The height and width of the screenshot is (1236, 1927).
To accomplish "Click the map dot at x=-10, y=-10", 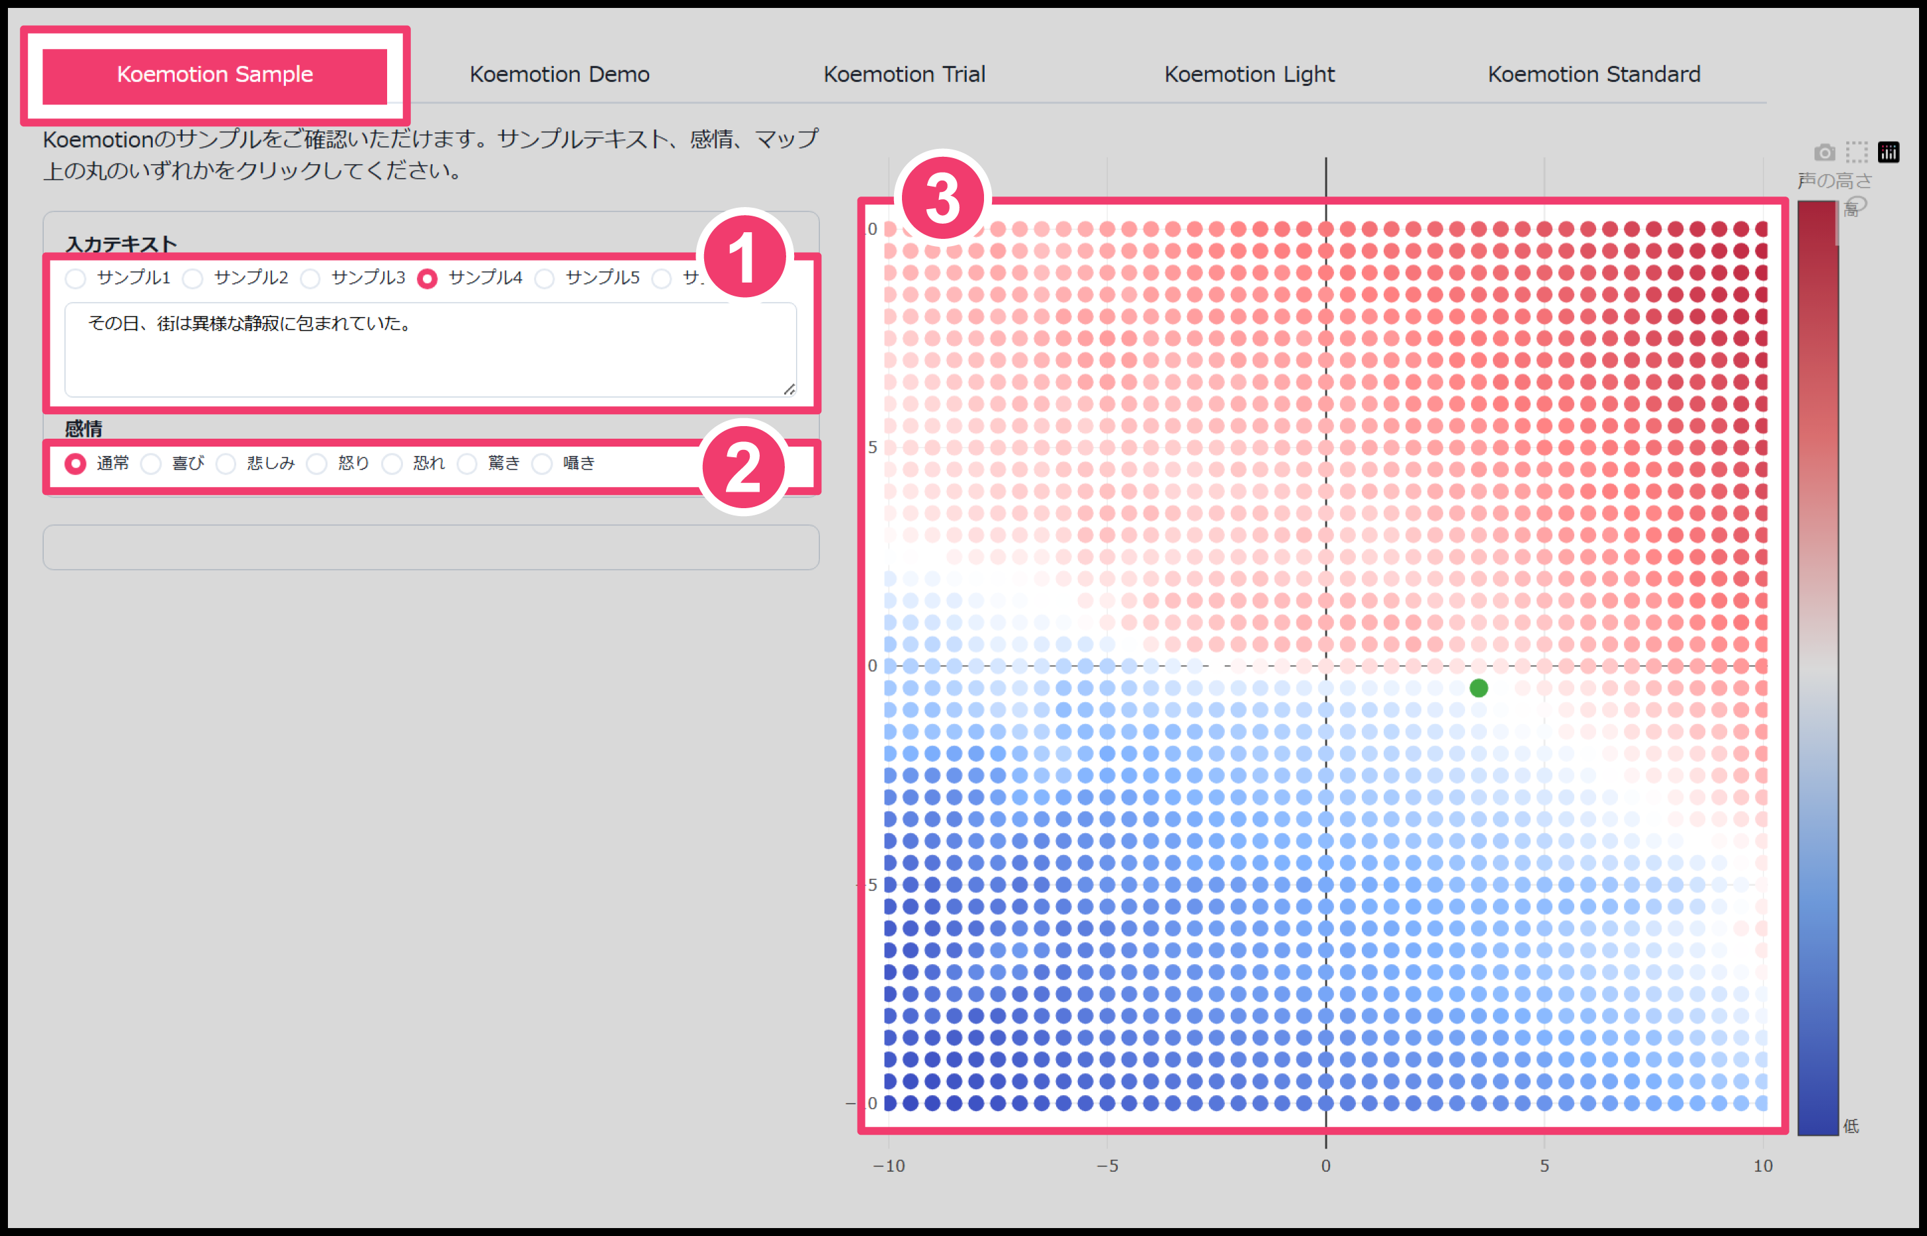I will [x=889, y=1103].
